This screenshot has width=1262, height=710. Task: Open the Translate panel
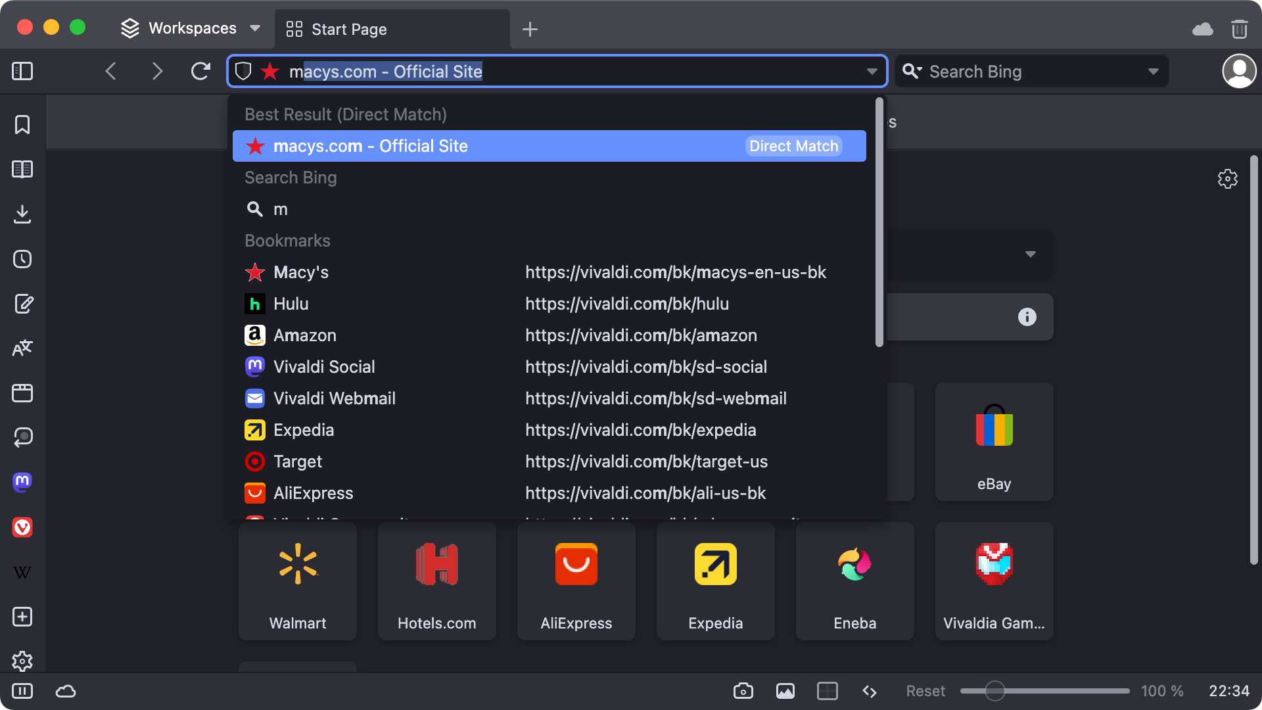point(22,348)
